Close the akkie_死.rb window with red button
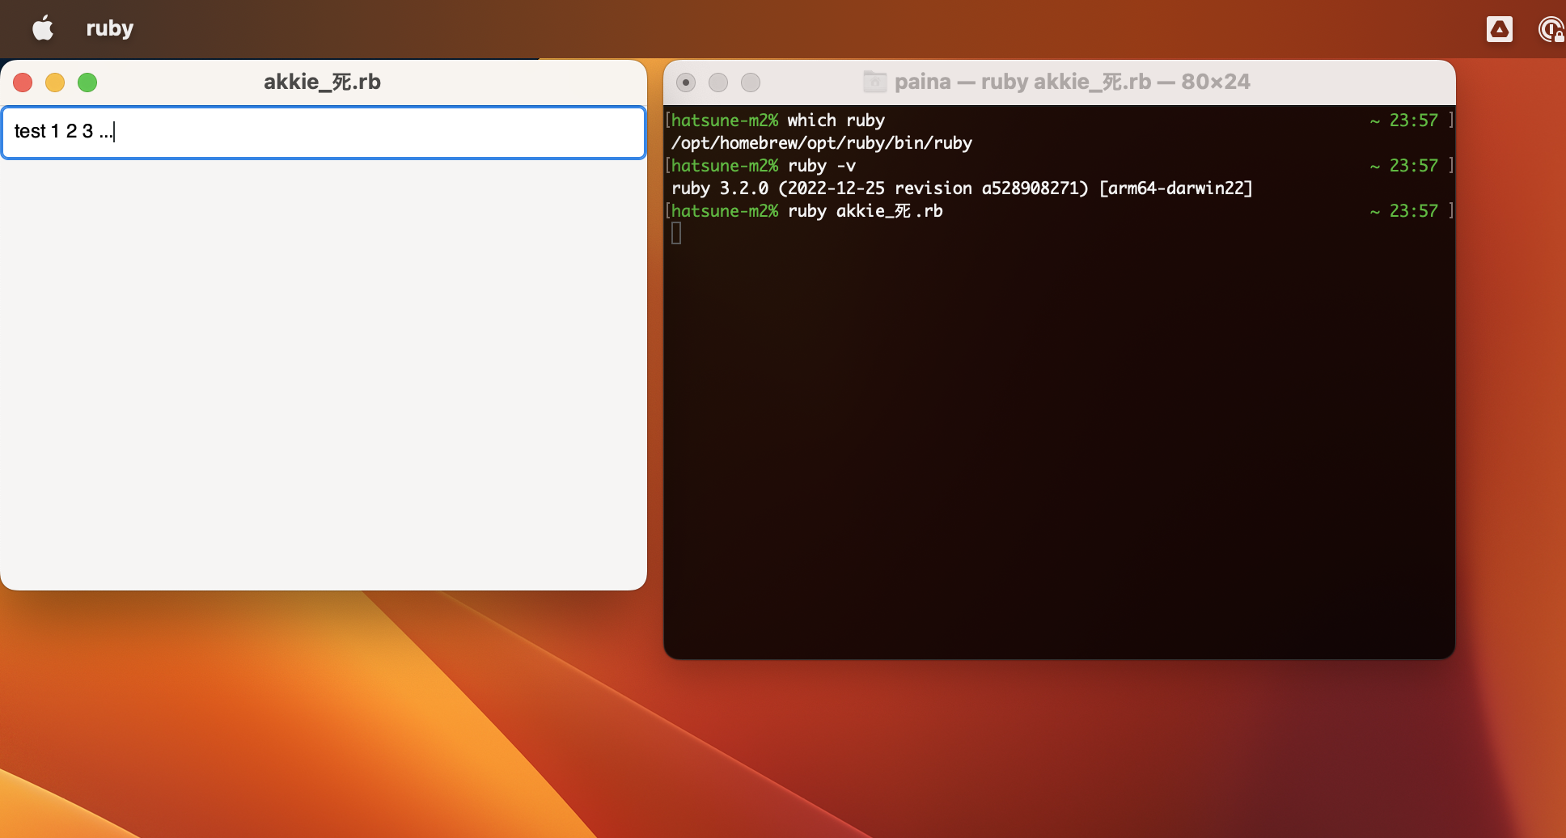This screenshot has height=838, width=1566. [x=23, y=83]
